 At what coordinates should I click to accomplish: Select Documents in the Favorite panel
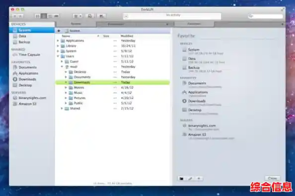[x=202, y=85]
